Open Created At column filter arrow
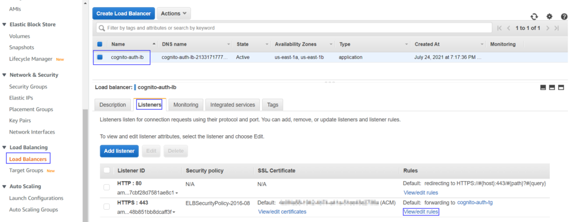 [x=482, y=45]
